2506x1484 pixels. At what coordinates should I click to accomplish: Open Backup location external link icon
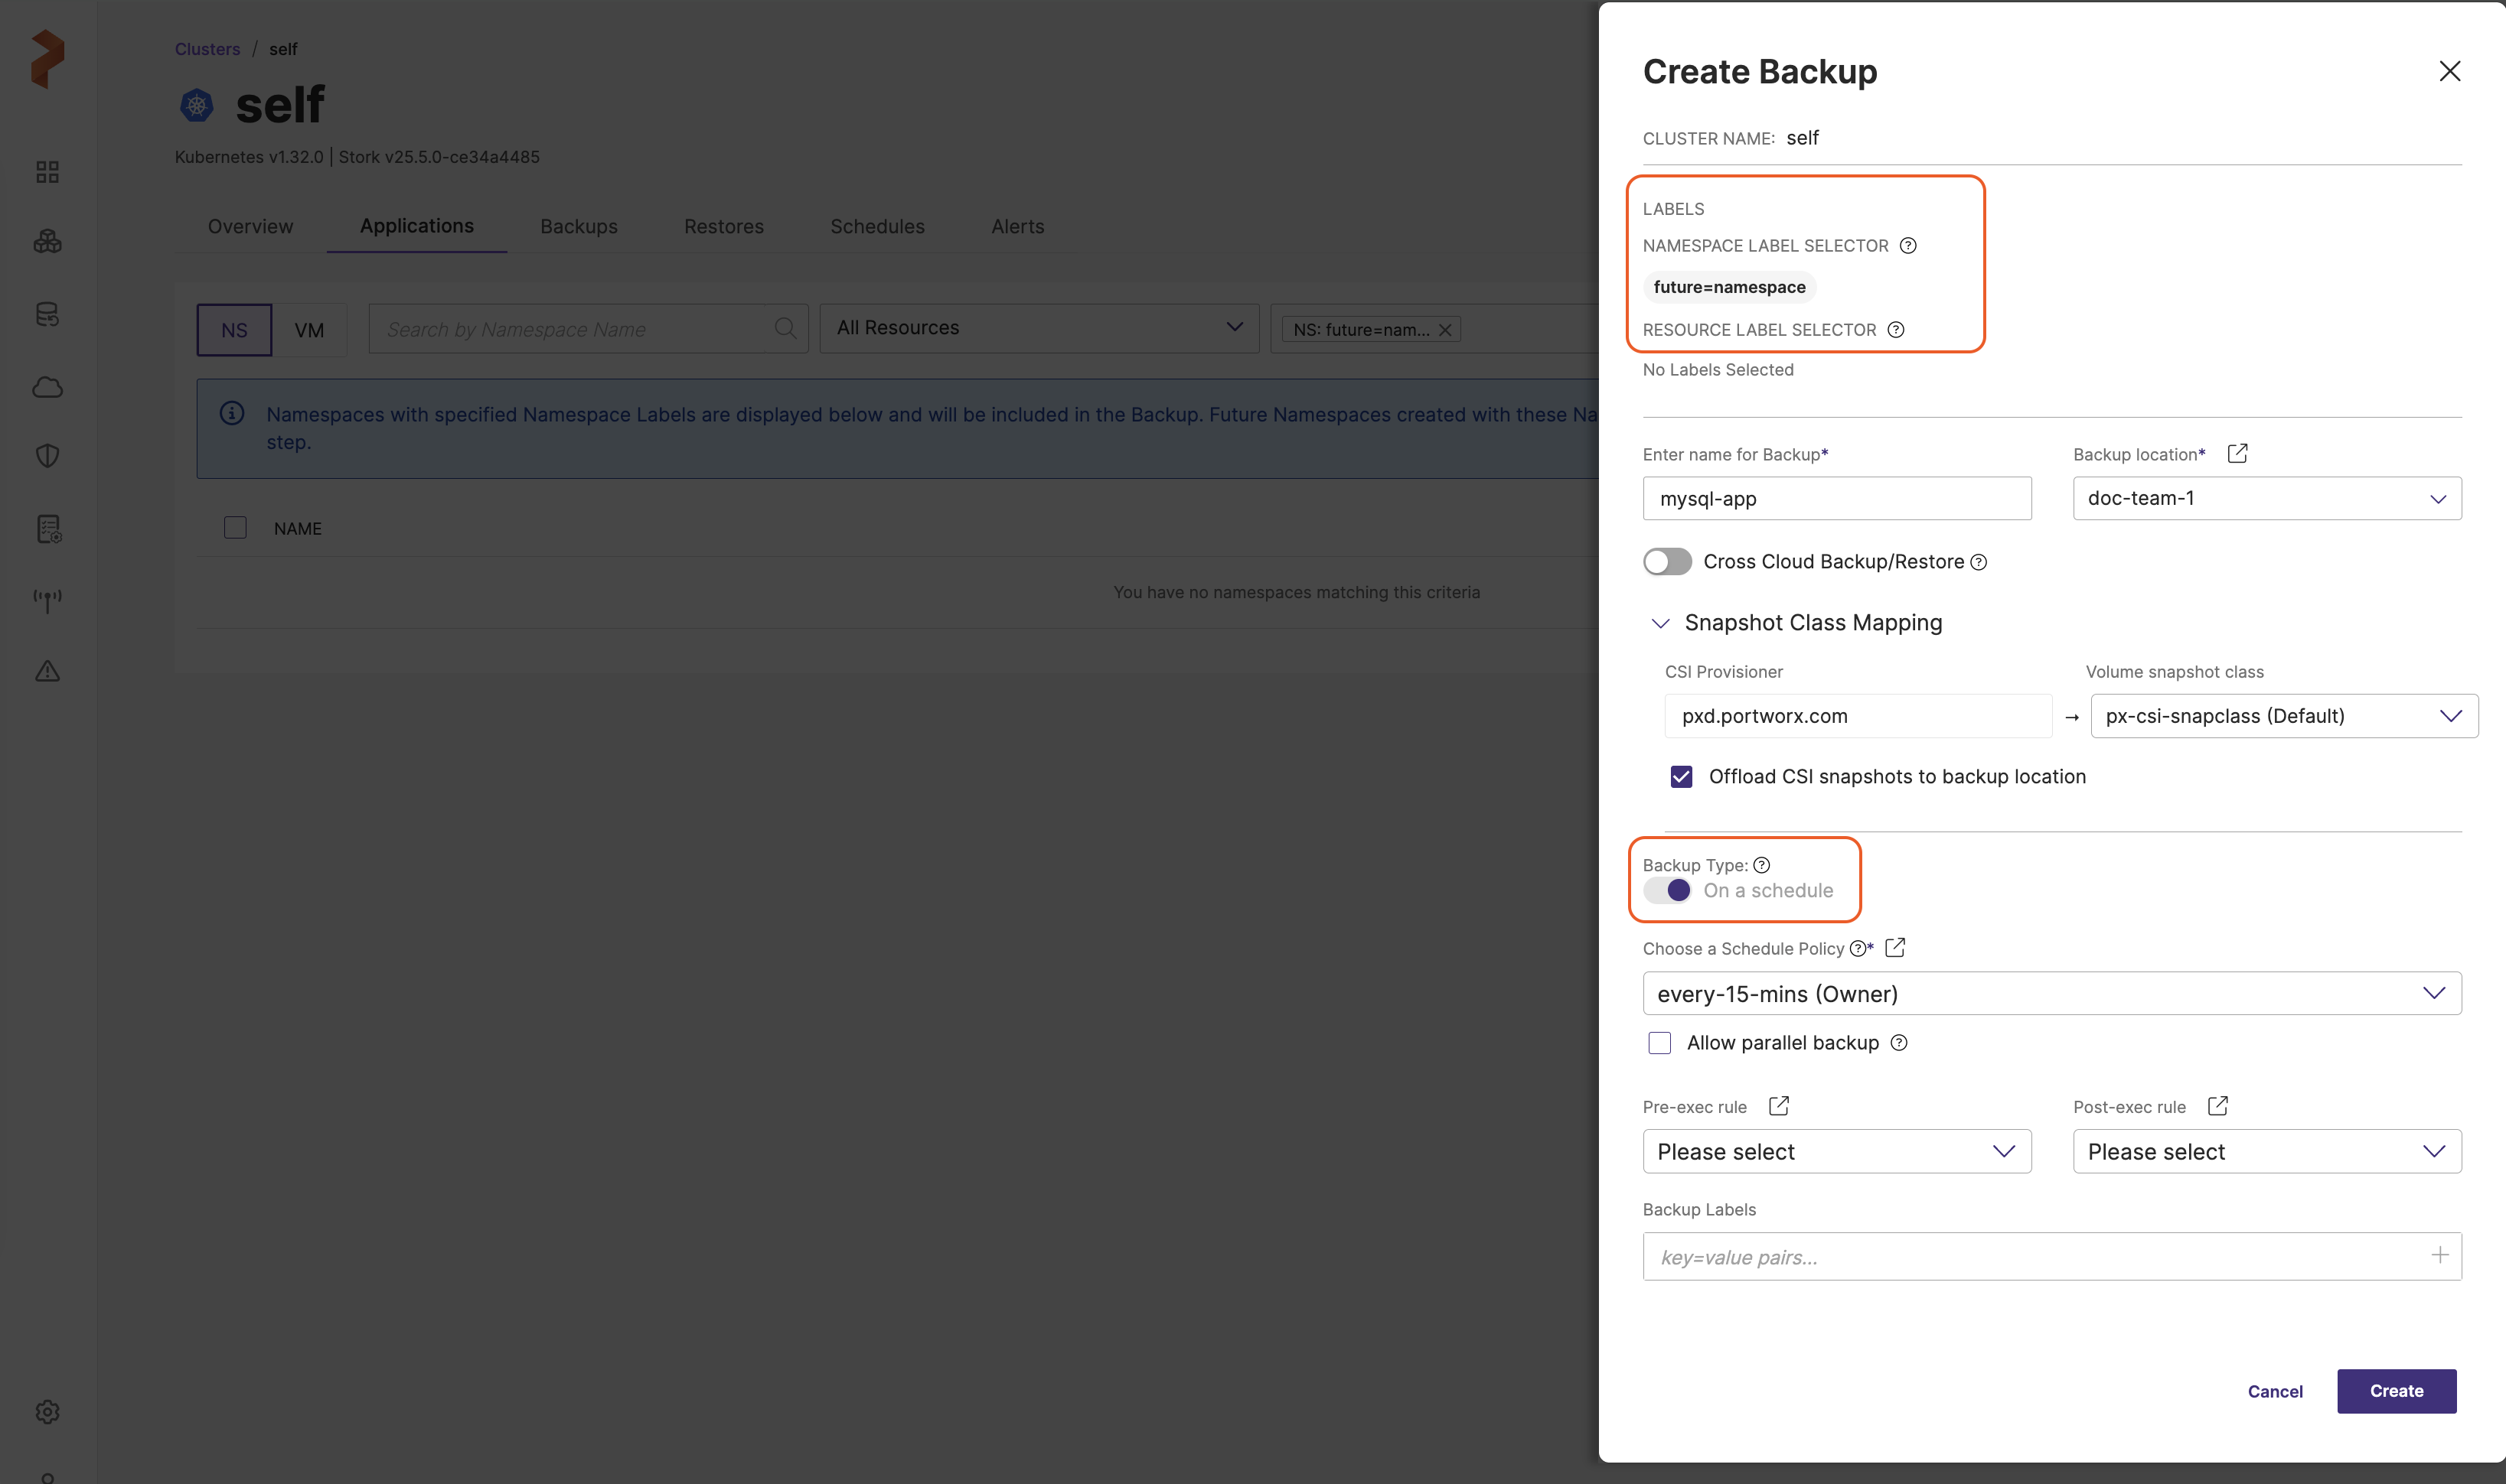point(2237,454)
